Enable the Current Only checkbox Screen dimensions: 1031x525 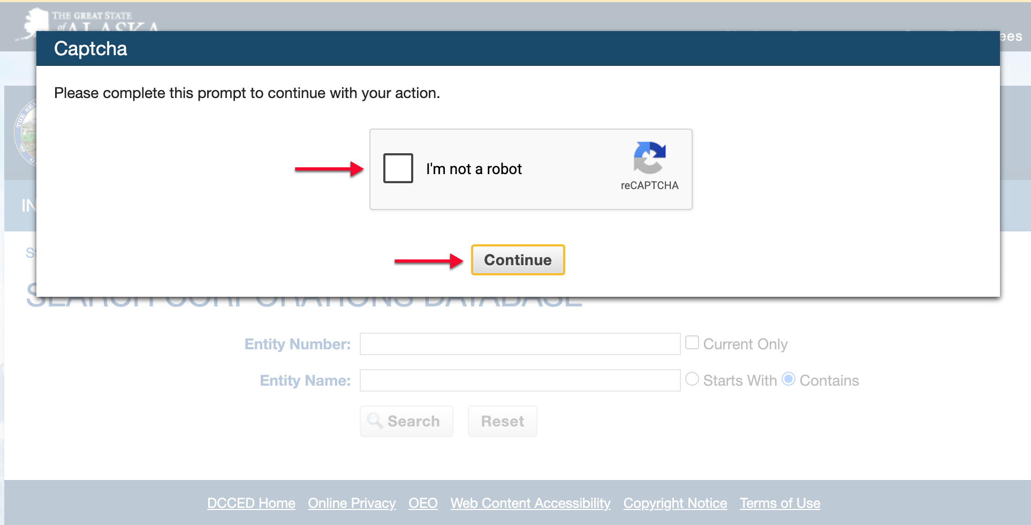692,342
